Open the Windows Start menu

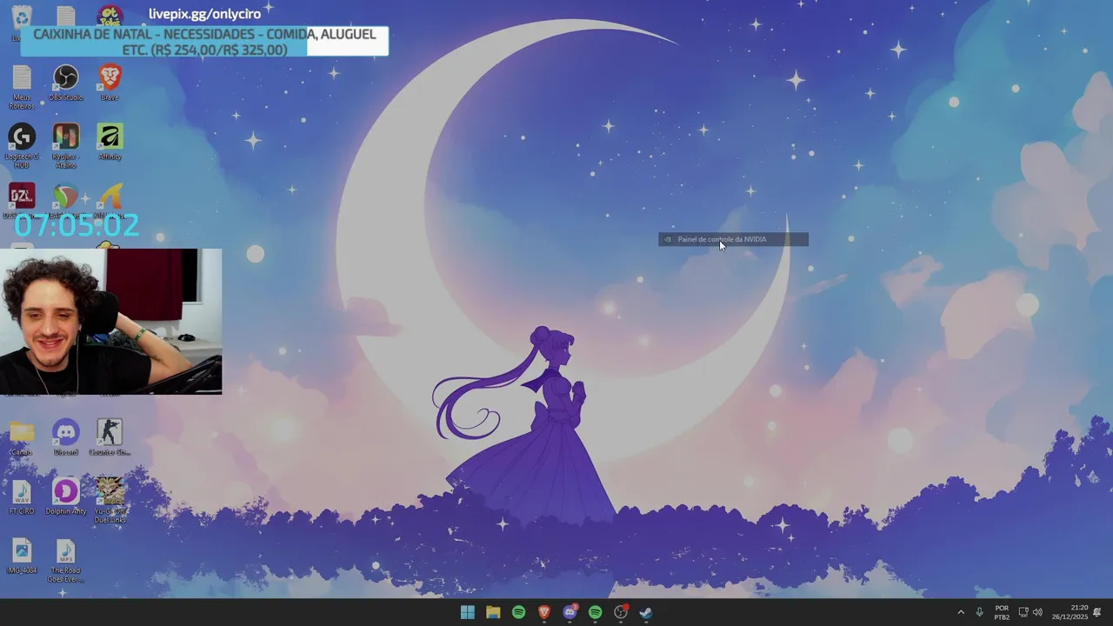(x=468, y=612)
